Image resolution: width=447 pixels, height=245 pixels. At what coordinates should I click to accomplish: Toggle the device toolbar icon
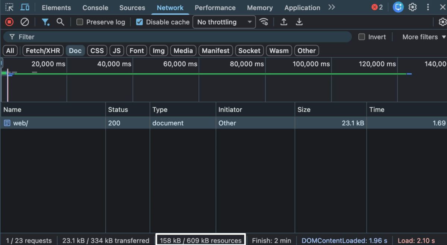(x=25, y=7)
